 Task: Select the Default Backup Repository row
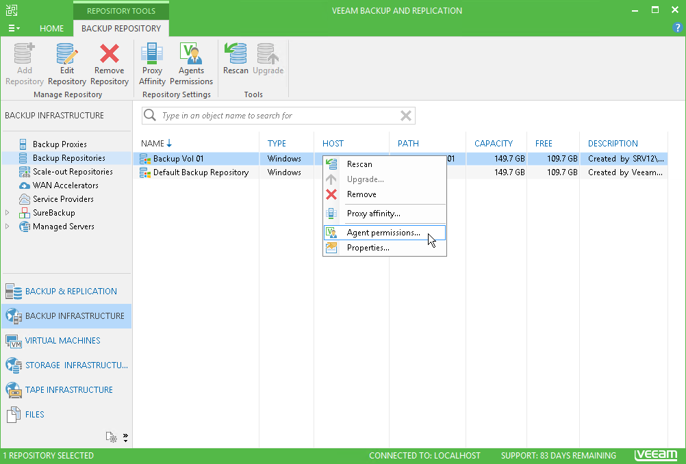tap(401, 172)
